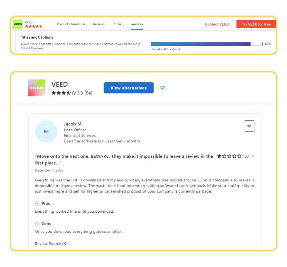
Task: Click the View alternatives button
Action: pyautogui.click(x=129, y=88)
